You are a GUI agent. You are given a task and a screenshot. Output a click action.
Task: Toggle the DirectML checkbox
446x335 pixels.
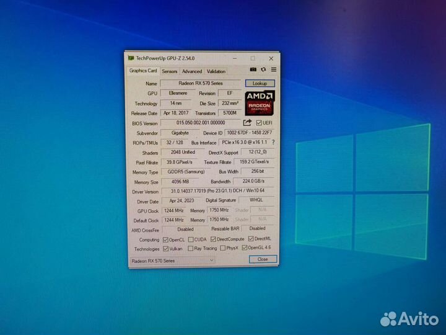(251, 238)
